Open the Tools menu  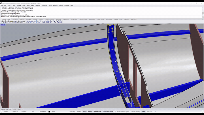coord(50,5)
